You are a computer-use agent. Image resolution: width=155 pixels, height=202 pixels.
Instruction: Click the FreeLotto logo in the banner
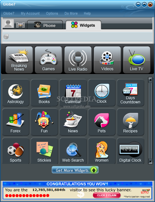tap(145, 192)
